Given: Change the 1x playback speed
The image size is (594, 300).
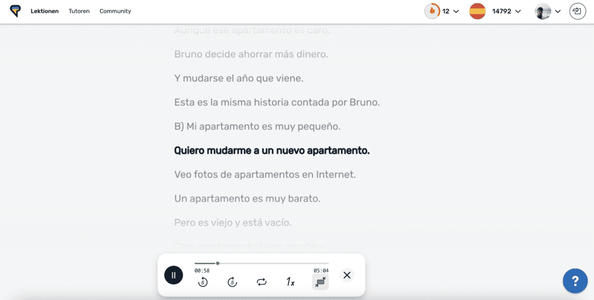Looking at the screenshot, I should pyautogui.click(x=291, y=282).
